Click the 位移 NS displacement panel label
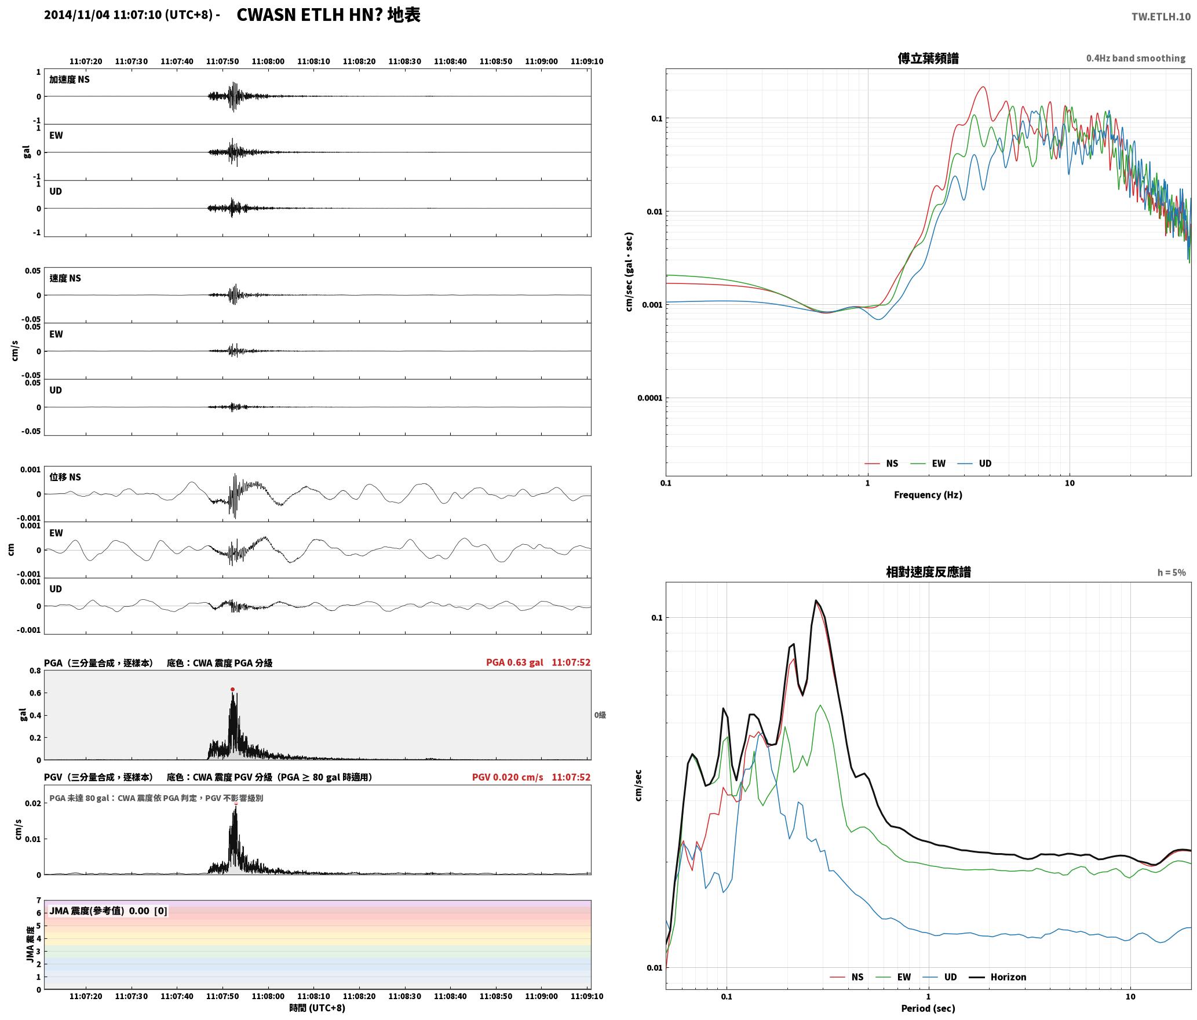 click(x=65, y=477)
